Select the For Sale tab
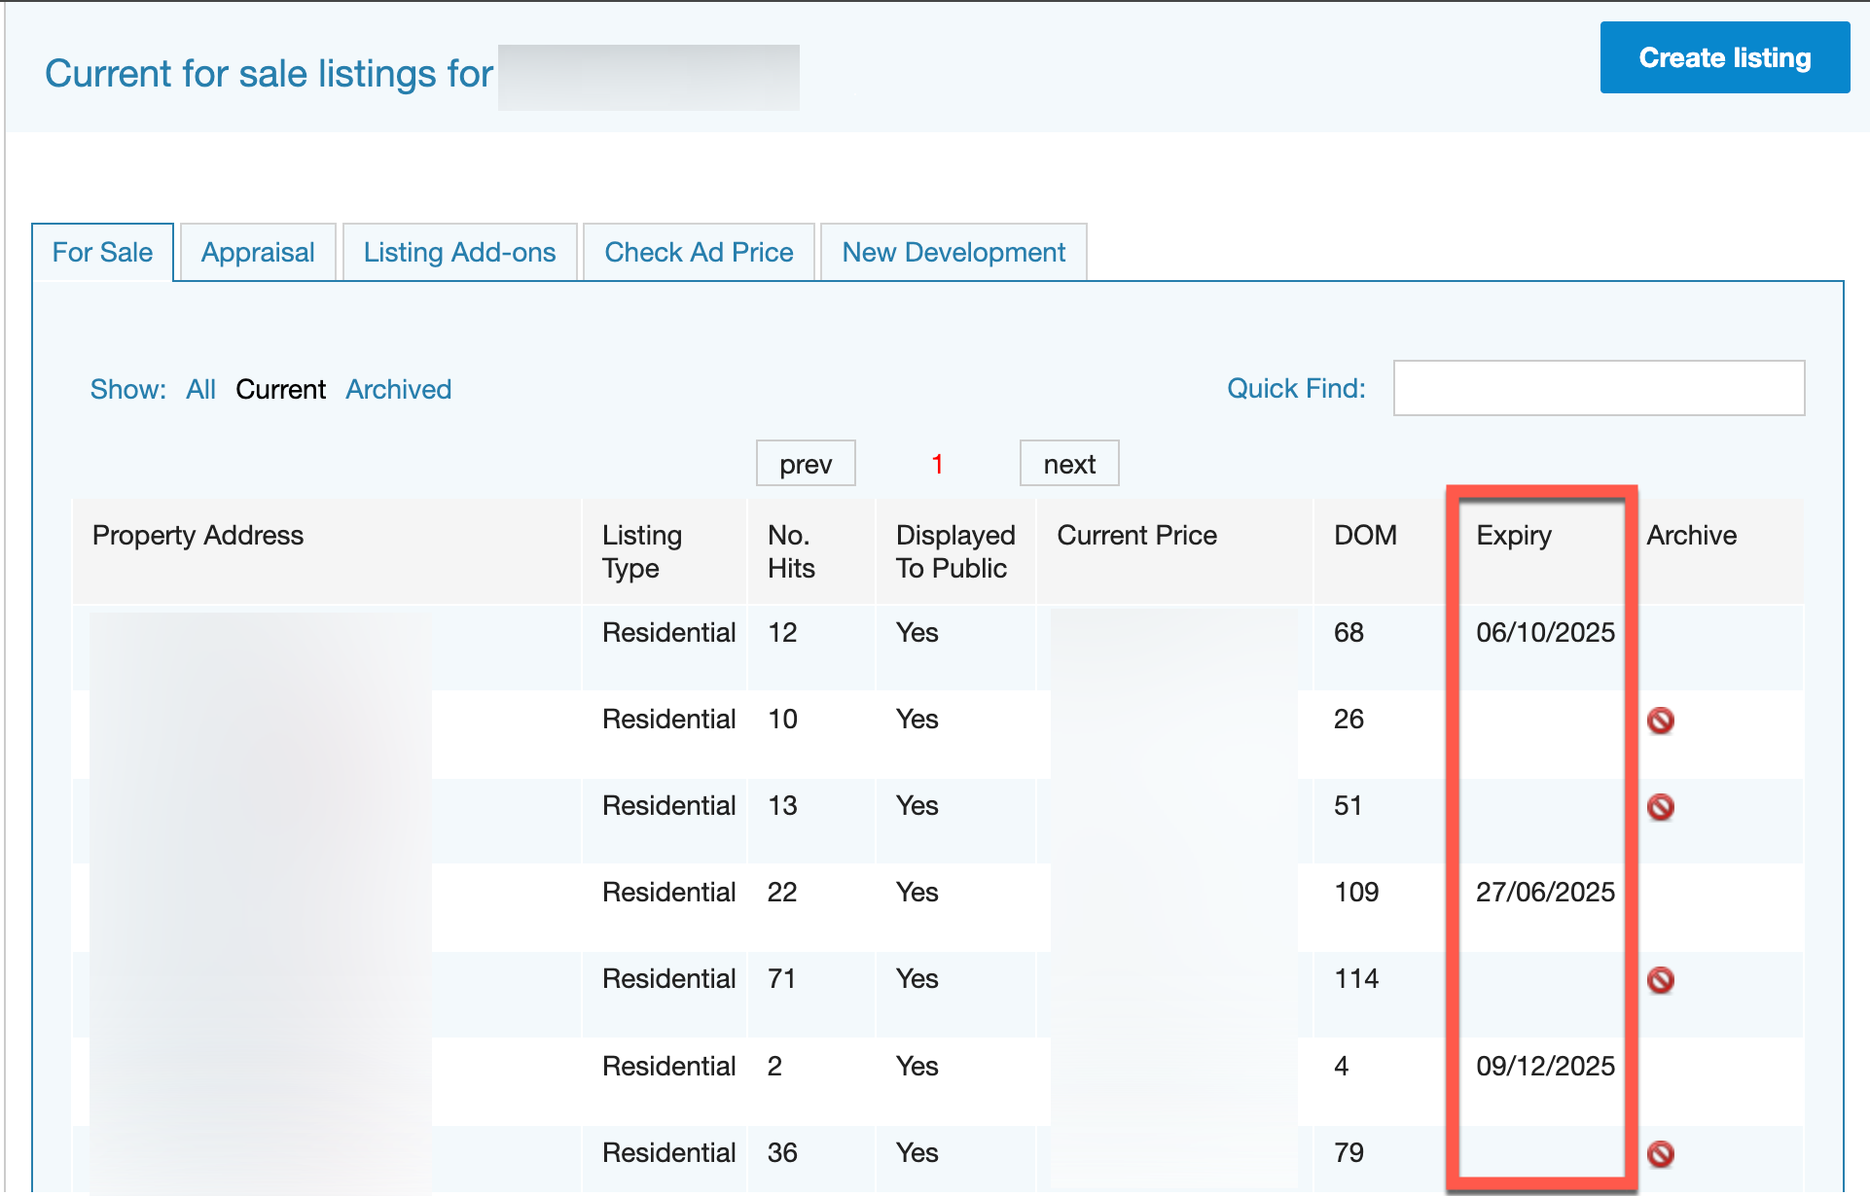1870x1196 pixels. [x=102, y=252]
